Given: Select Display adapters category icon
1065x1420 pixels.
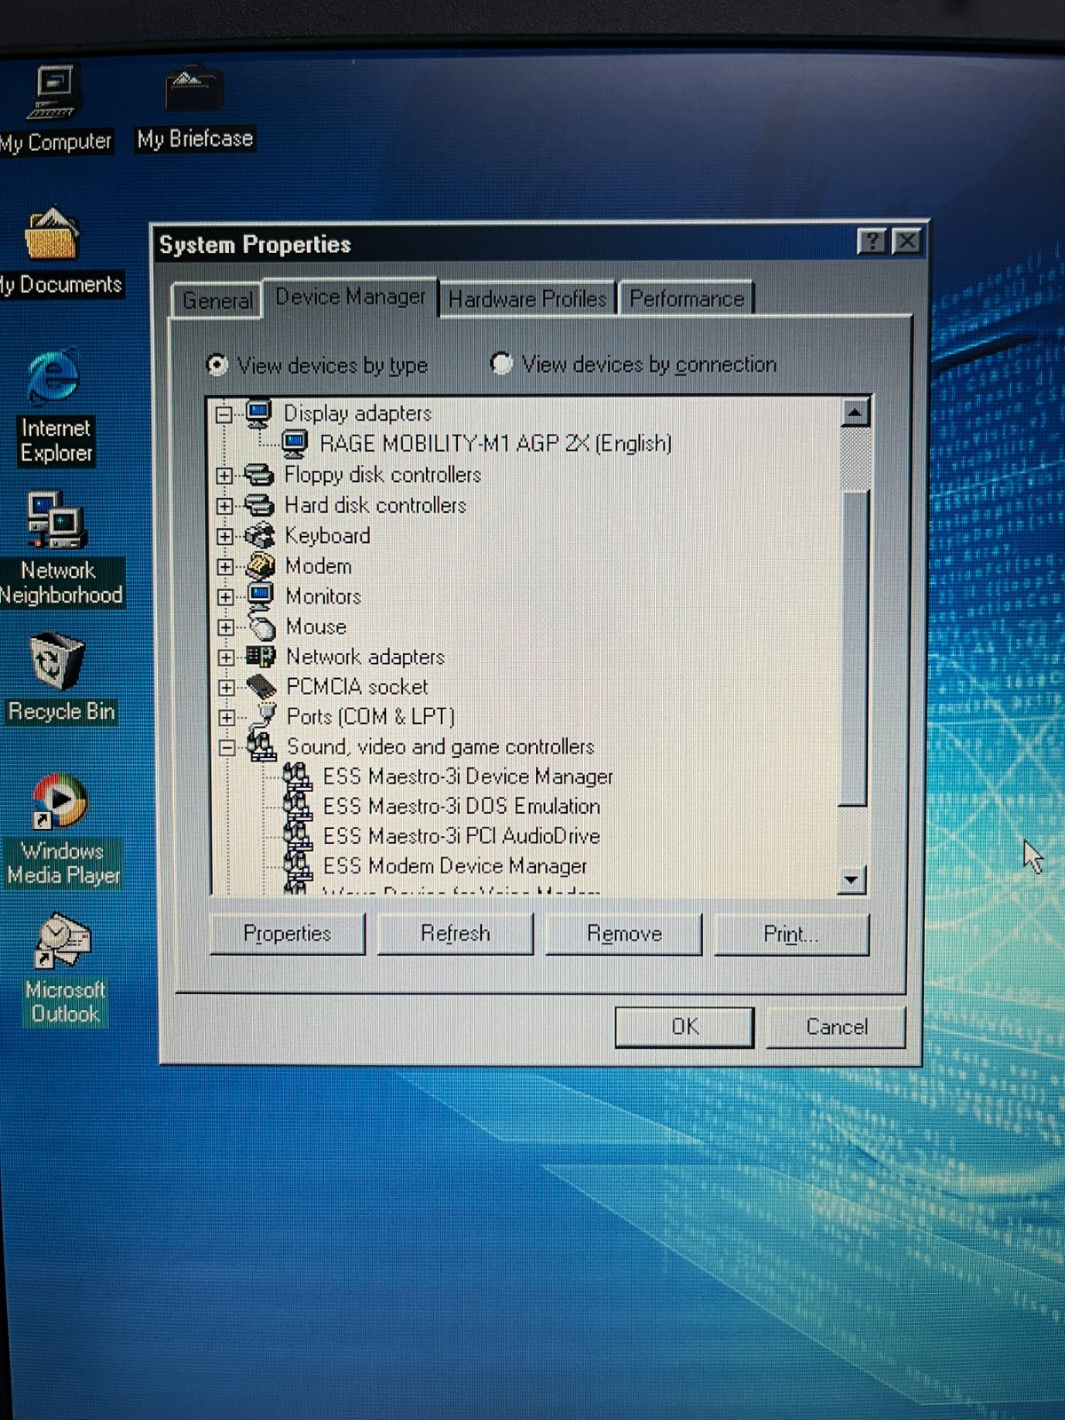Looking at the screenshot, I should [258, 414].
